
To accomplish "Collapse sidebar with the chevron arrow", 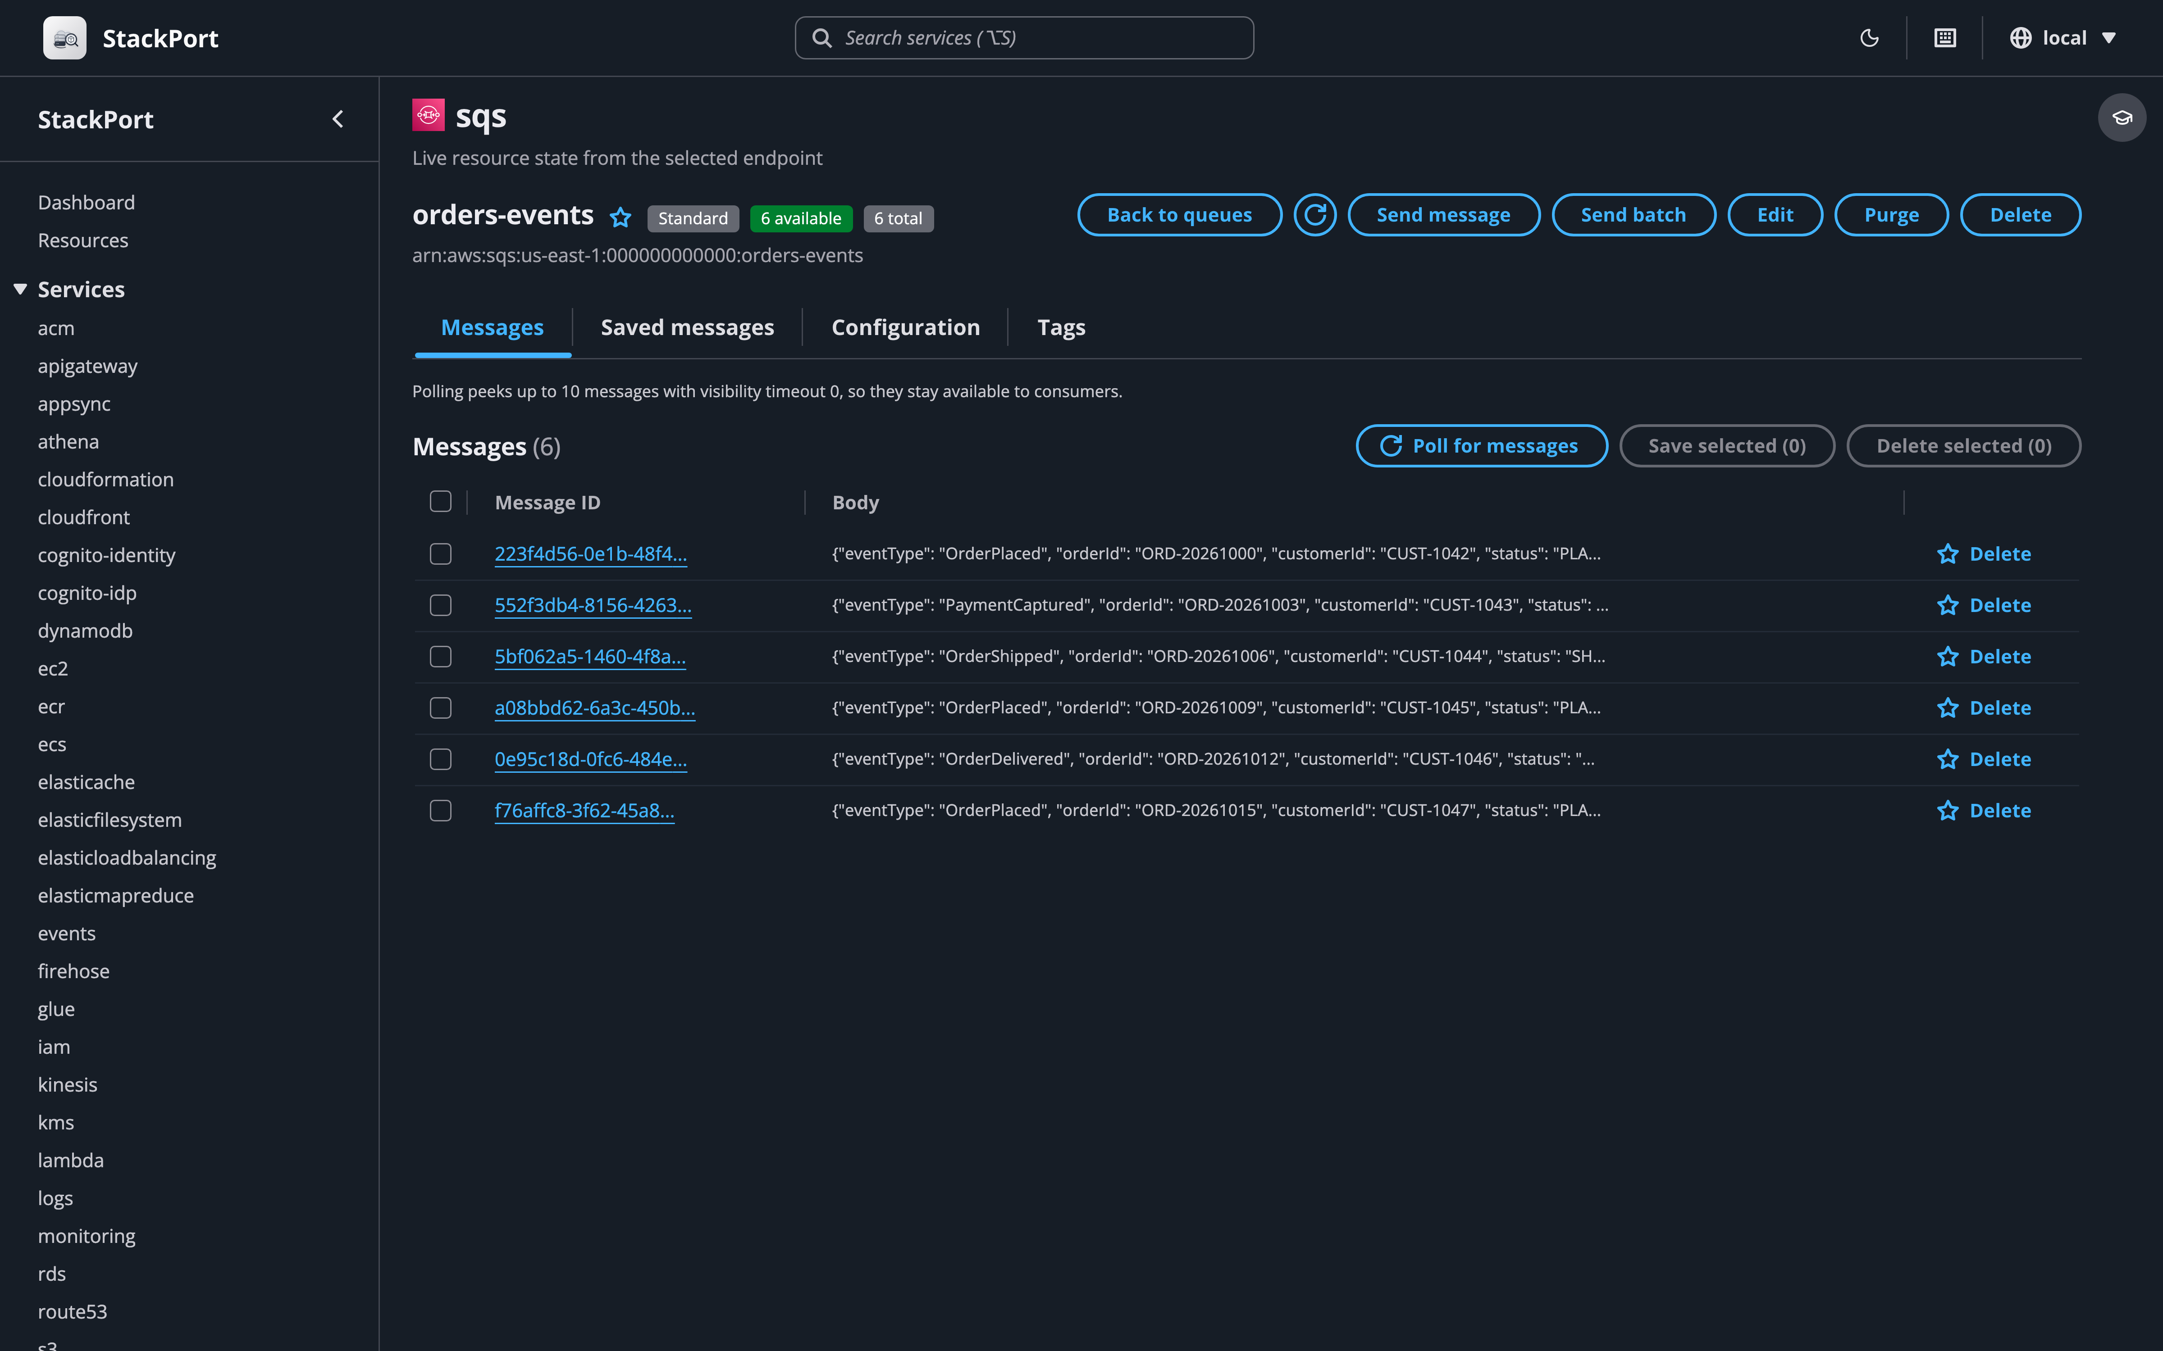I will 338,119.
